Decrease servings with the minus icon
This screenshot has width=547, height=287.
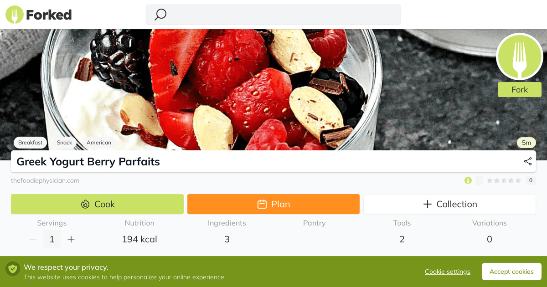pyautogui.click(x=33, y=239)
